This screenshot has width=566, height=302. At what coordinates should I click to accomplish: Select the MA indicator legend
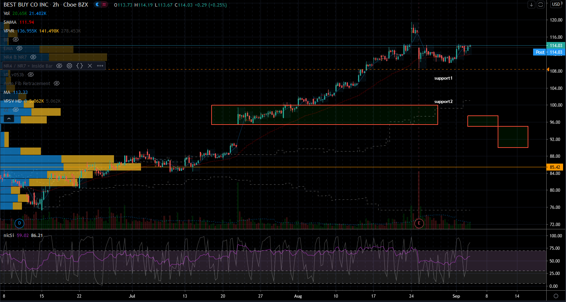[7, 92]
